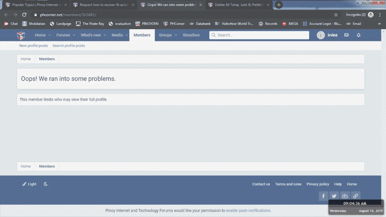
Task: Open the Chat bookmark
Action: [11, 24]
